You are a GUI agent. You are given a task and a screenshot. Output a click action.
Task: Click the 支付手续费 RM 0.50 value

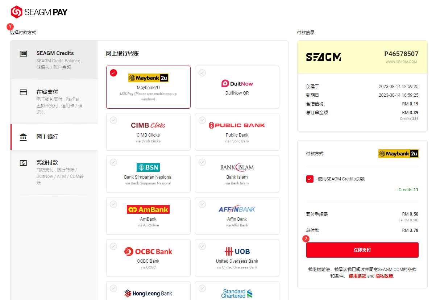click(410, 214)
